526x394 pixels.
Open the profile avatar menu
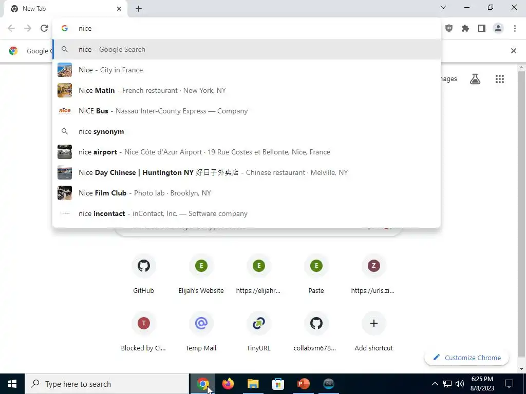point(498,29)
